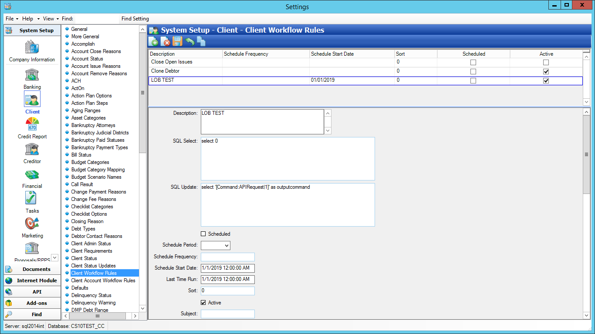
Task: Switch to the Internet Module section
Action: [x=32, y=281]
